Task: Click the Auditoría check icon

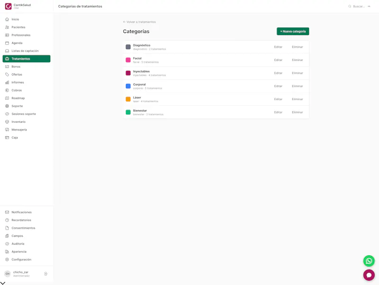Action: coord(7,244)
